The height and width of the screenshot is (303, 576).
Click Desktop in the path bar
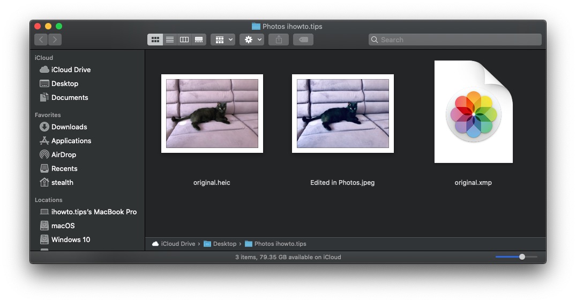pos(224,244)
